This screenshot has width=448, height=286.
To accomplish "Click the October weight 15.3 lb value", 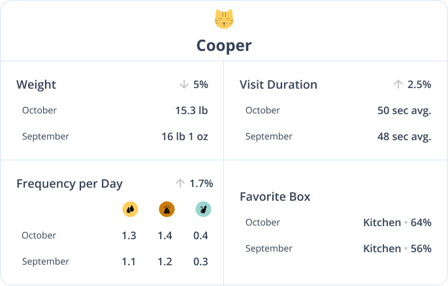I will [x=191, y=110].
